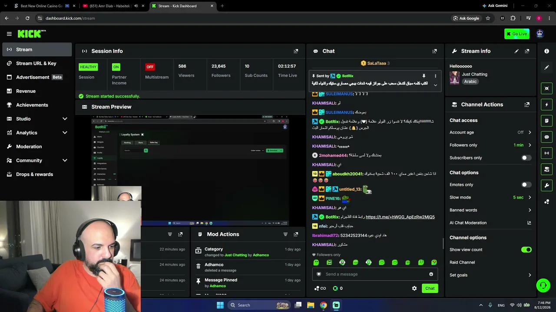
Task: Click the Kick logo
Action: pyautogui.click(x=32, y=34)
